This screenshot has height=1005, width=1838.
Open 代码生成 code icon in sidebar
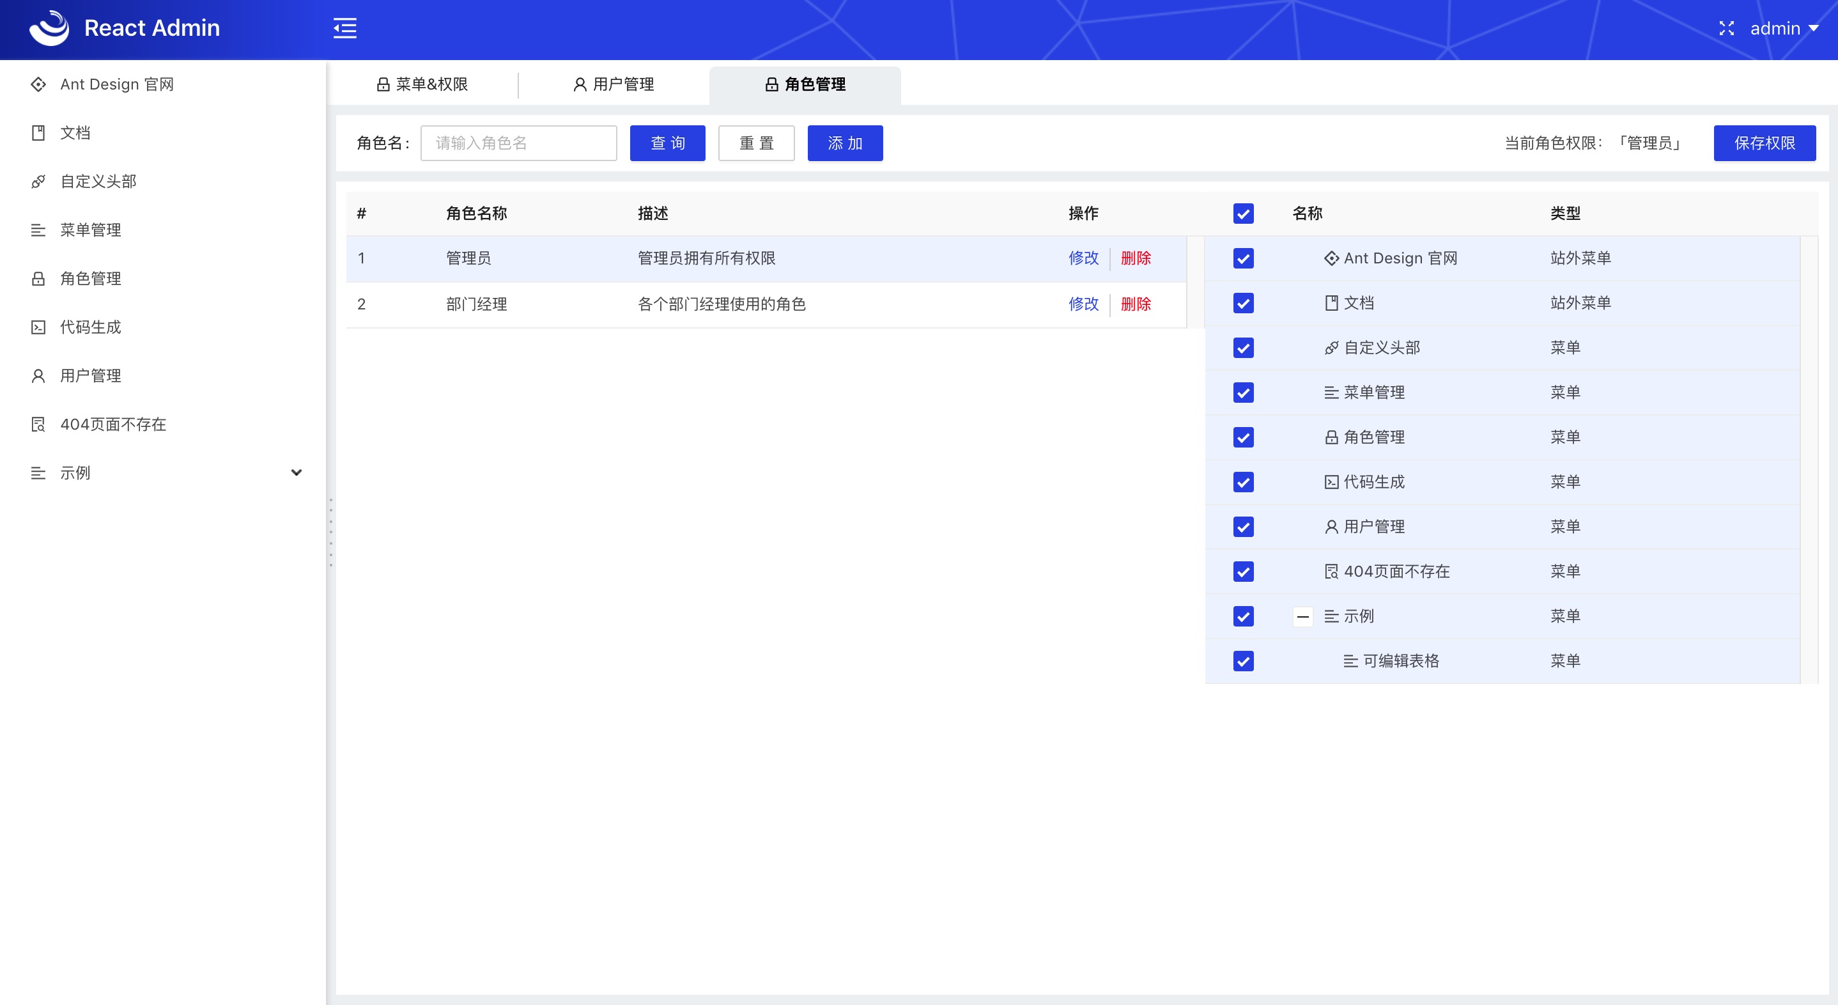[38, 327]
